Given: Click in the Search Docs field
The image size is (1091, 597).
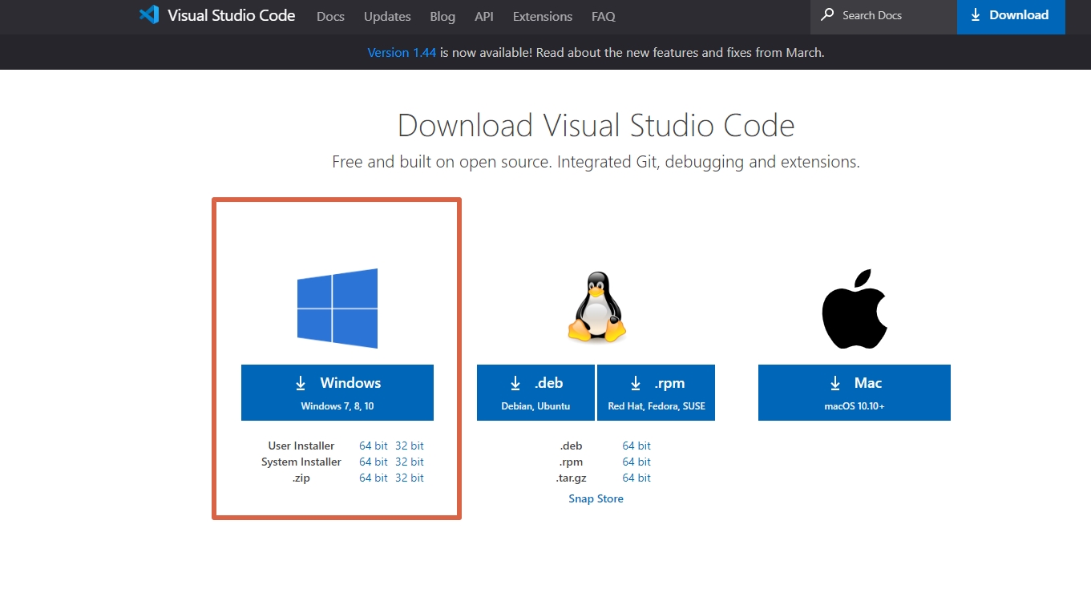Looking at the screenshot, I should point(884,16).
